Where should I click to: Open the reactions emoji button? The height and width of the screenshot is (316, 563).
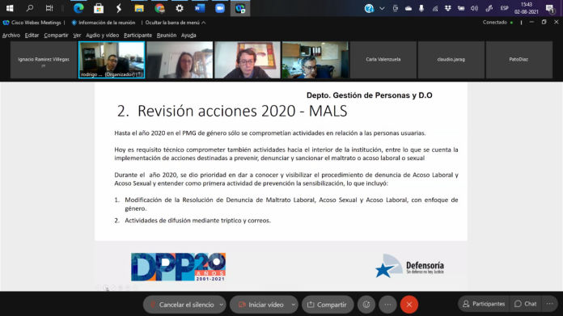click(366, 305)
